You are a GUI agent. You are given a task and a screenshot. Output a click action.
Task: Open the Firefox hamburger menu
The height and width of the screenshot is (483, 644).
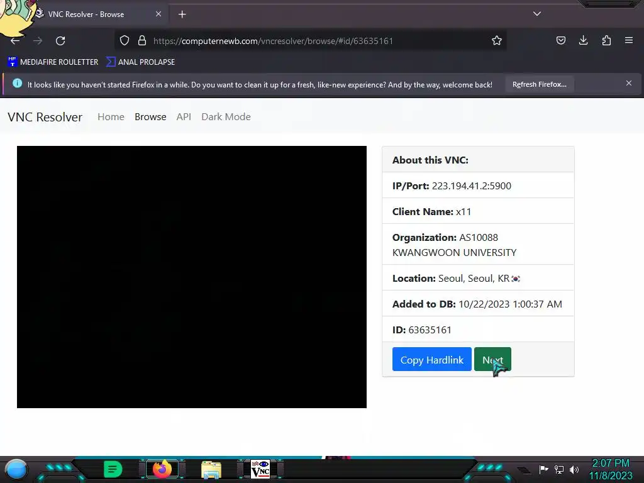pyautogui.click(x=629, y=40)
